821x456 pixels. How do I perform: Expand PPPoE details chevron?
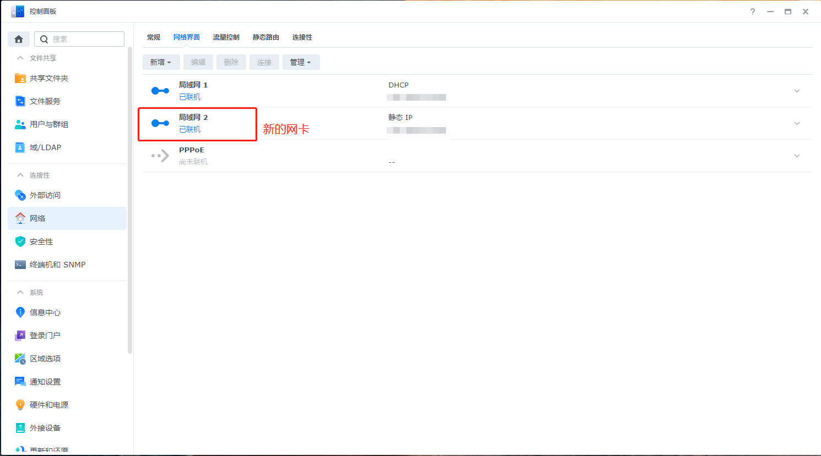coord(797,156)
